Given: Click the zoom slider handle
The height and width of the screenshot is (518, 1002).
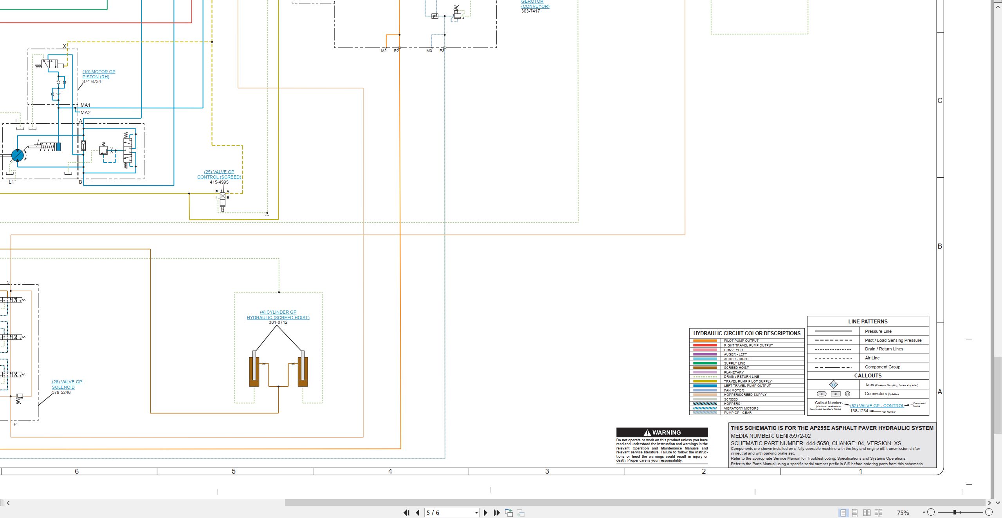Looking at the screenshot, I should [x=955, y=512].
